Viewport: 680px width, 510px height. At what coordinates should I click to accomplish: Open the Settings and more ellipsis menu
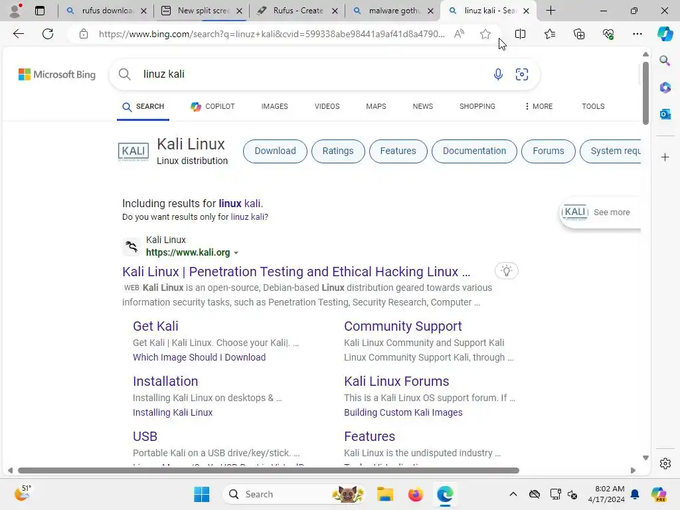(637, 34)
